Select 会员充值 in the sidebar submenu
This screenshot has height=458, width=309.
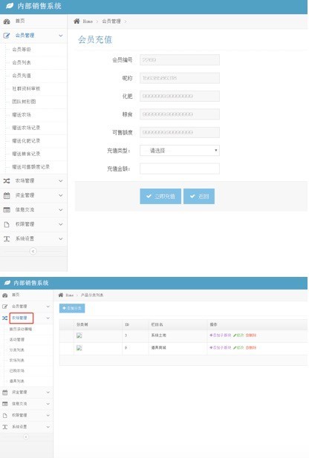22,76
